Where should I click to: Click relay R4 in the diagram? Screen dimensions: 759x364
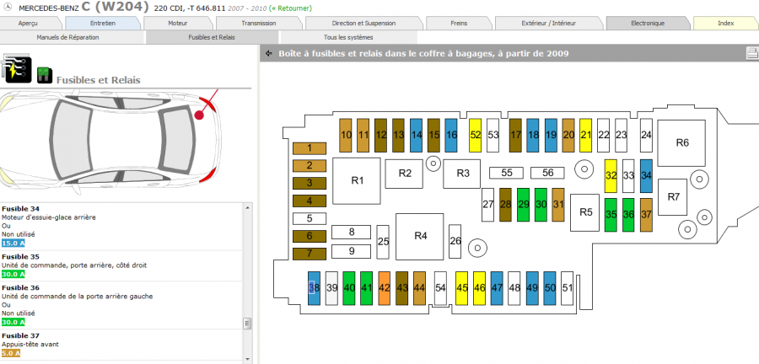pyautogui.click(x=421, y=237)
